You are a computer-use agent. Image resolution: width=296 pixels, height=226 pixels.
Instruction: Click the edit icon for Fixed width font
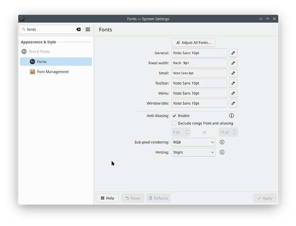coord(233,63)
